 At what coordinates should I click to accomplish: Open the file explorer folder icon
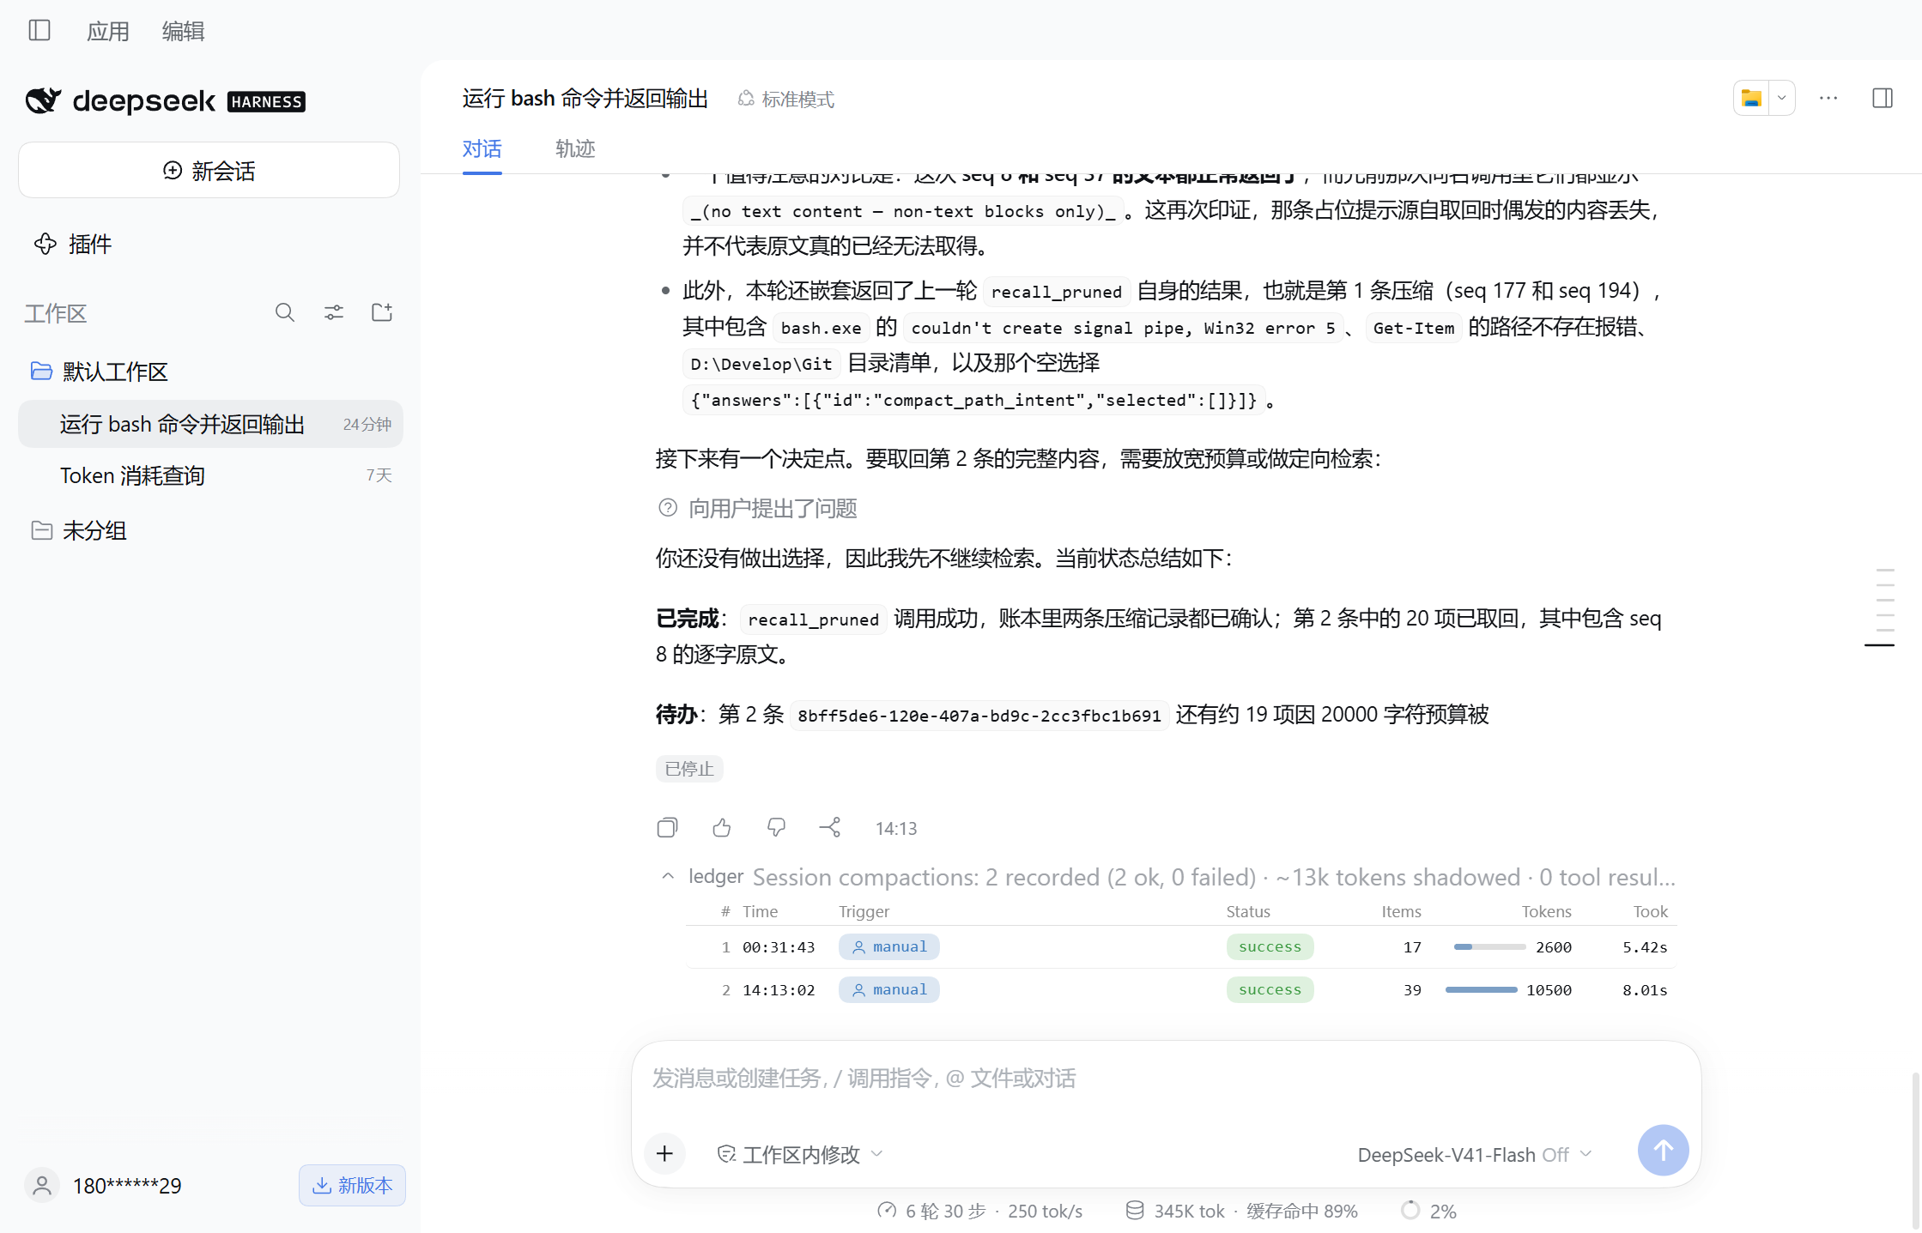pos(1751,99)
